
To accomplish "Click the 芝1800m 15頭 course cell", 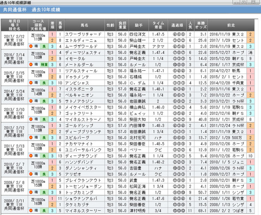I will click(38, 183).
